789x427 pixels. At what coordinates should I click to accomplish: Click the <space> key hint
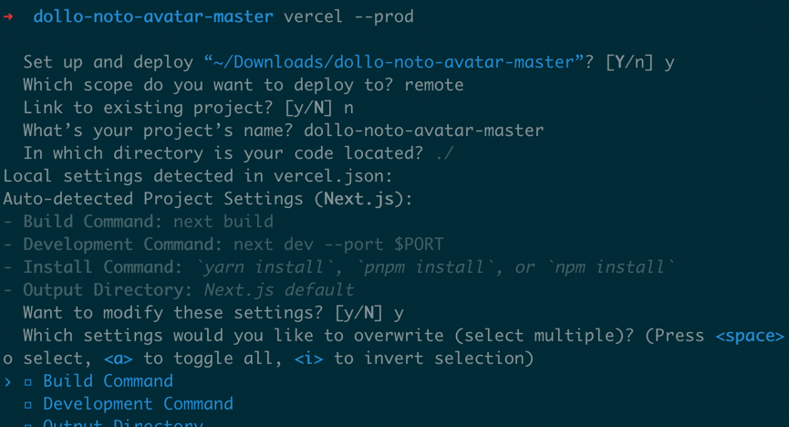[749, 336]
